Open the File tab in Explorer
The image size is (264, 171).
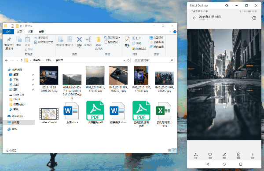(x=8, y=32)
